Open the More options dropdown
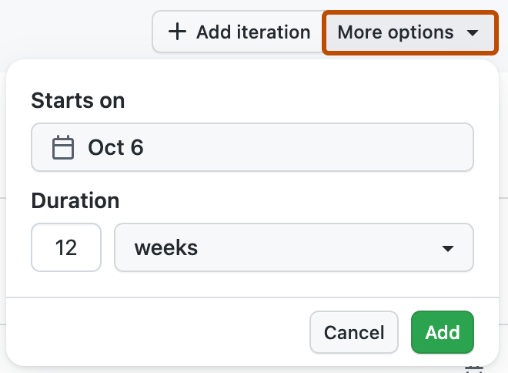This screenshot has height=373, width=508. tap(409, 32)
